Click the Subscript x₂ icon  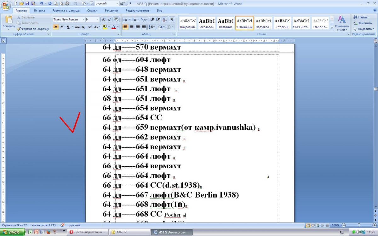[x=84, y=27]
